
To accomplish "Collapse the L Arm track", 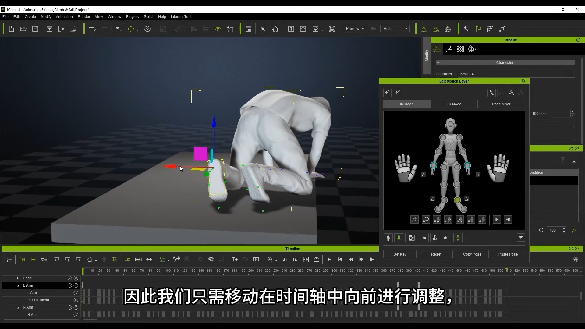I will [x=18, y=285].
